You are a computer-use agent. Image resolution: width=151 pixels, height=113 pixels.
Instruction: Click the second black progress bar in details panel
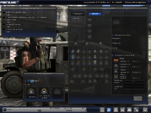click(134, 85)
